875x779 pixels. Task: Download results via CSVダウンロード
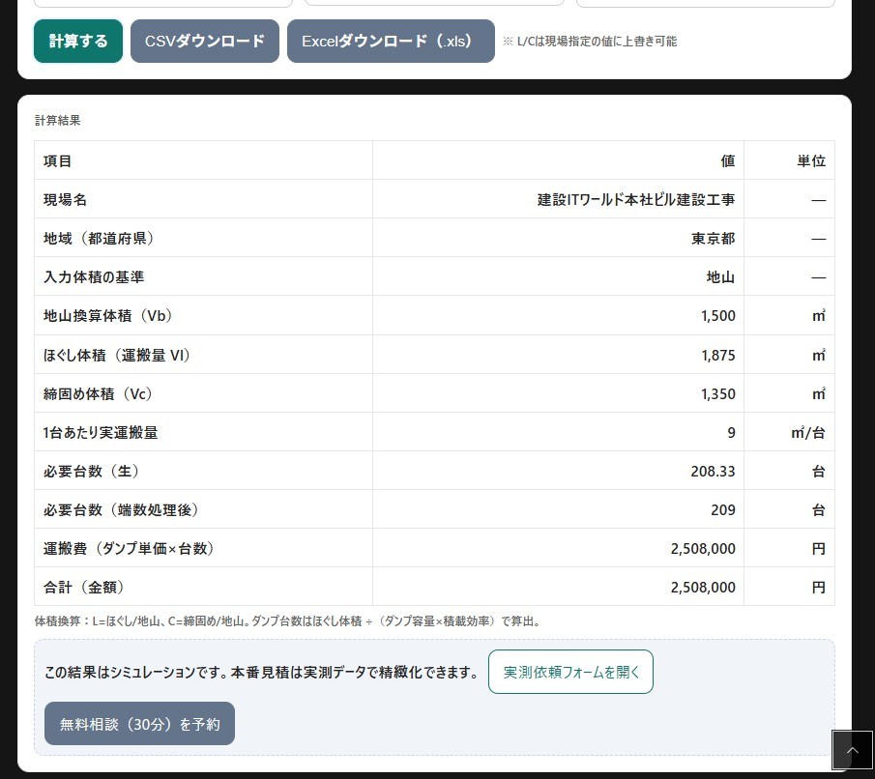(x=205, y=42)
